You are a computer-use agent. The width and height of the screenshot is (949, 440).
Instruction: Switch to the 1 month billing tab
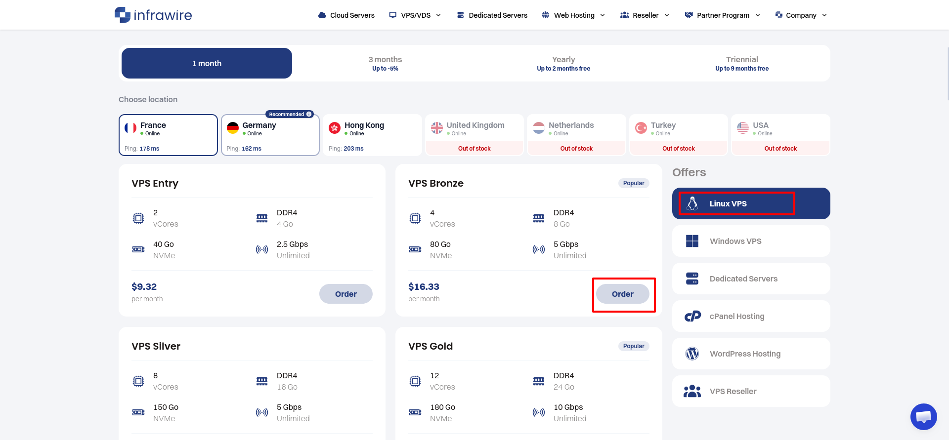coord(207,63)
